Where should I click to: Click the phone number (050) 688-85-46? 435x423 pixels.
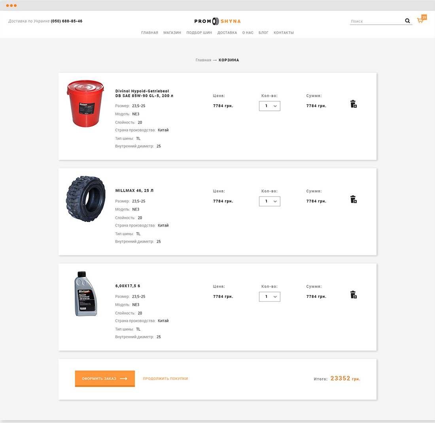(66, 21)
